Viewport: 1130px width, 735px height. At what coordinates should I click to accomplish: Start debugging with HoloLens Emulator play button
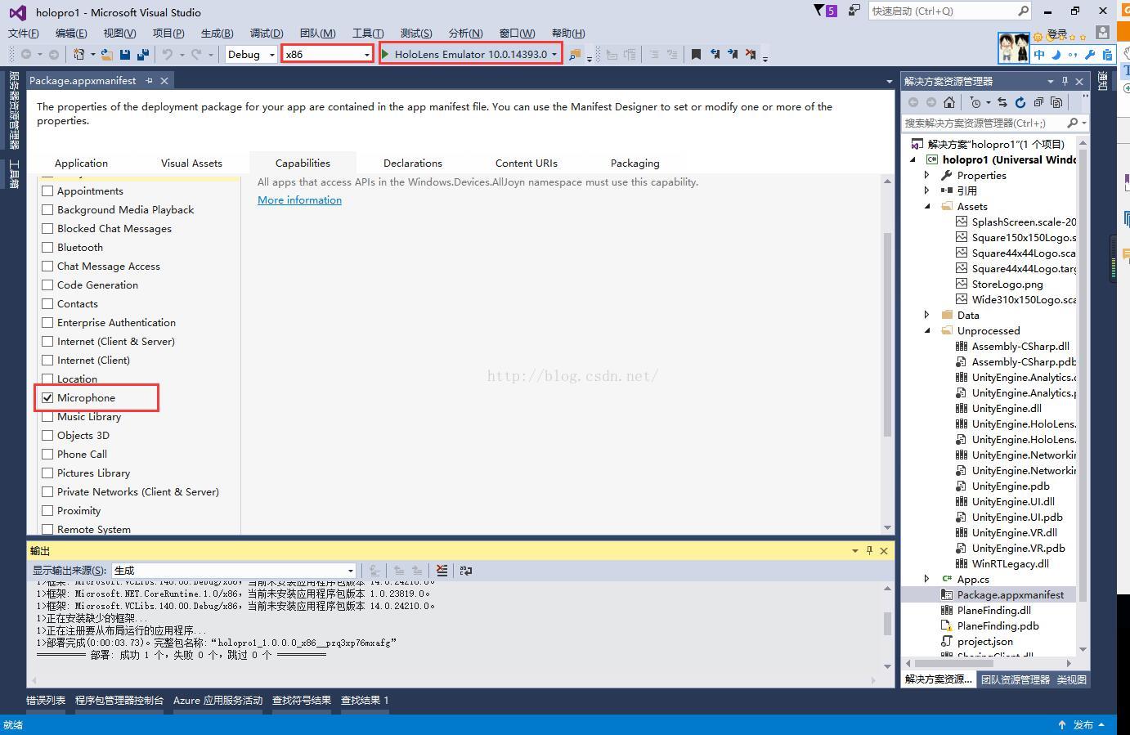point(385,54)
